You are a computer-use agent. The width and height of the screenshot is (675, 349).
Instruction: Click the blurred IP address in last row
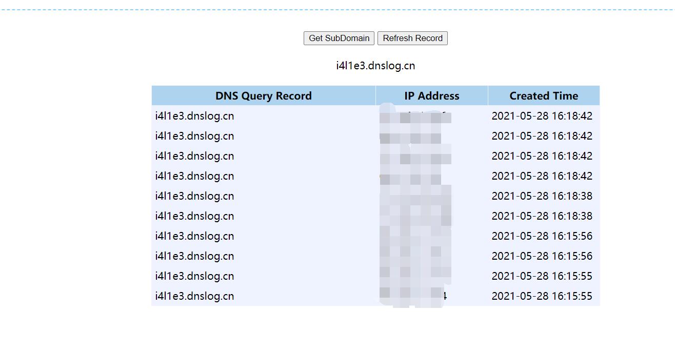(413, 296)
